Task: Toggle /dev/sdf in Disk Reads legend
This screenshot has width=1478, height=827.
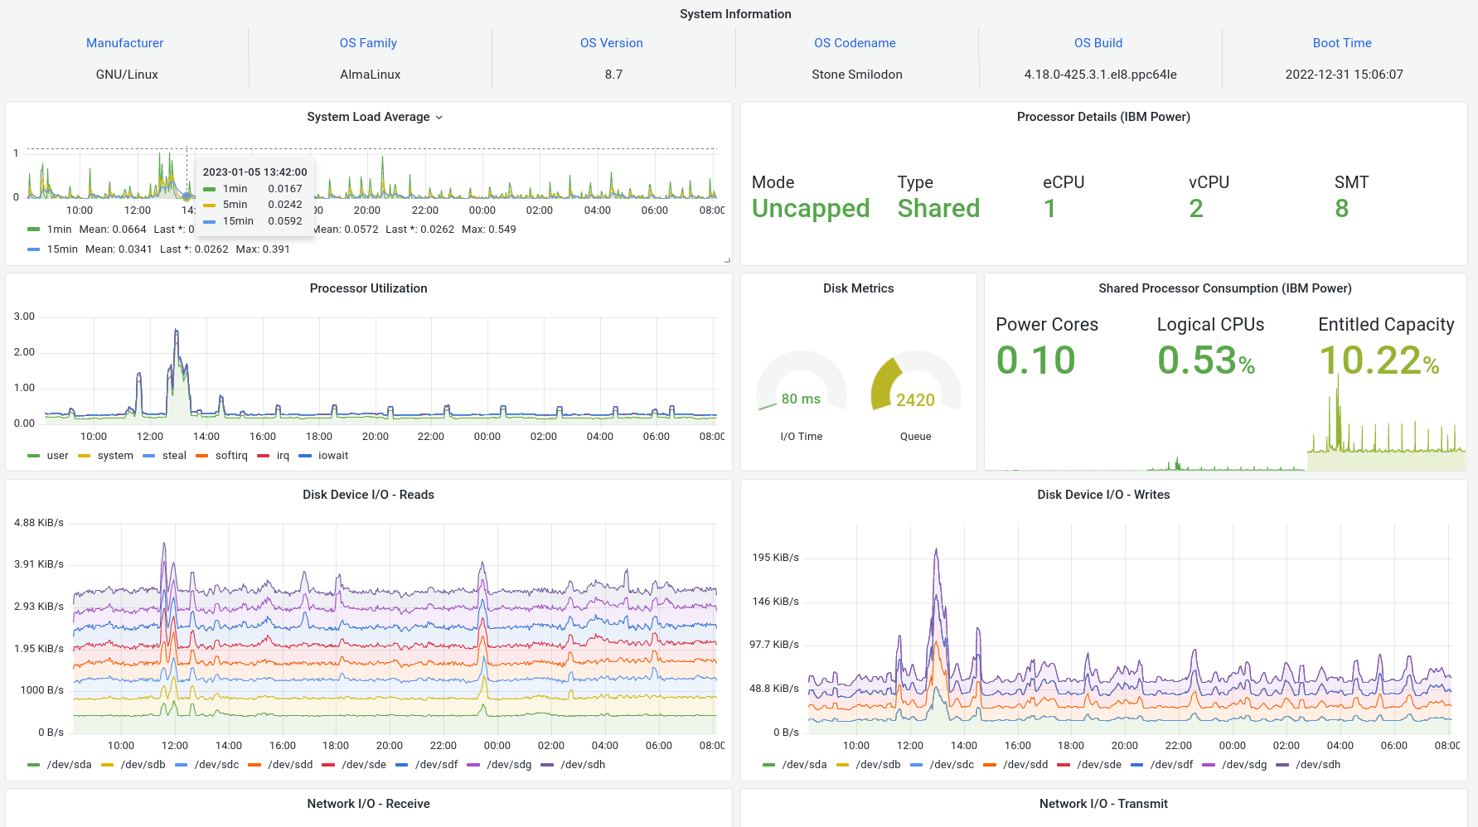Action: tap(438, 765)
